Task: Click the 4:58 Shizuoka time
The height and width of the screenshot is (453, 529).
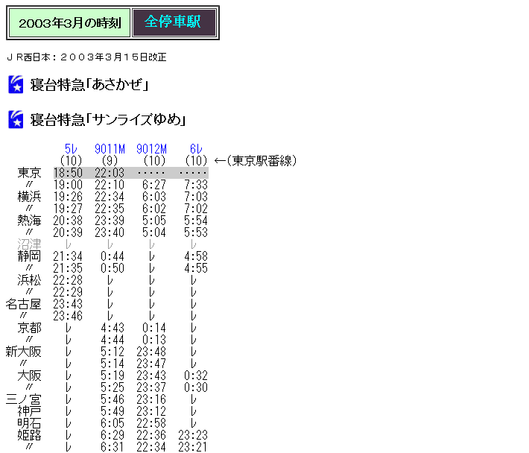Action: tap(196, 256)
